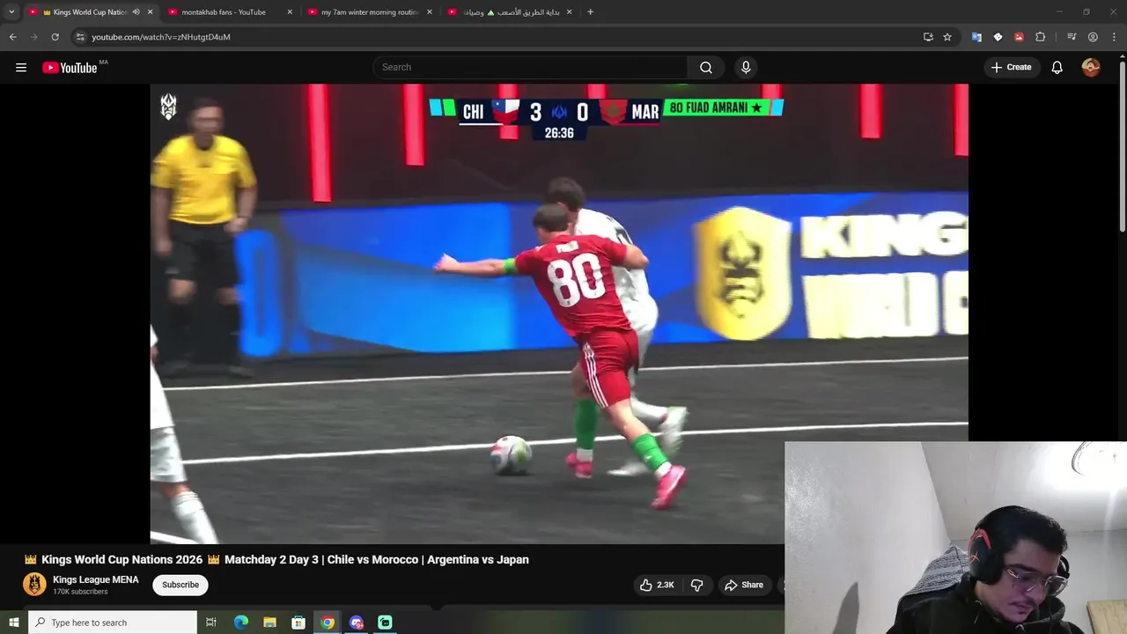Viewport: 1127px width, 634px height.
Task: Open the YouTube hamburger guide menu
Action: 21,68
